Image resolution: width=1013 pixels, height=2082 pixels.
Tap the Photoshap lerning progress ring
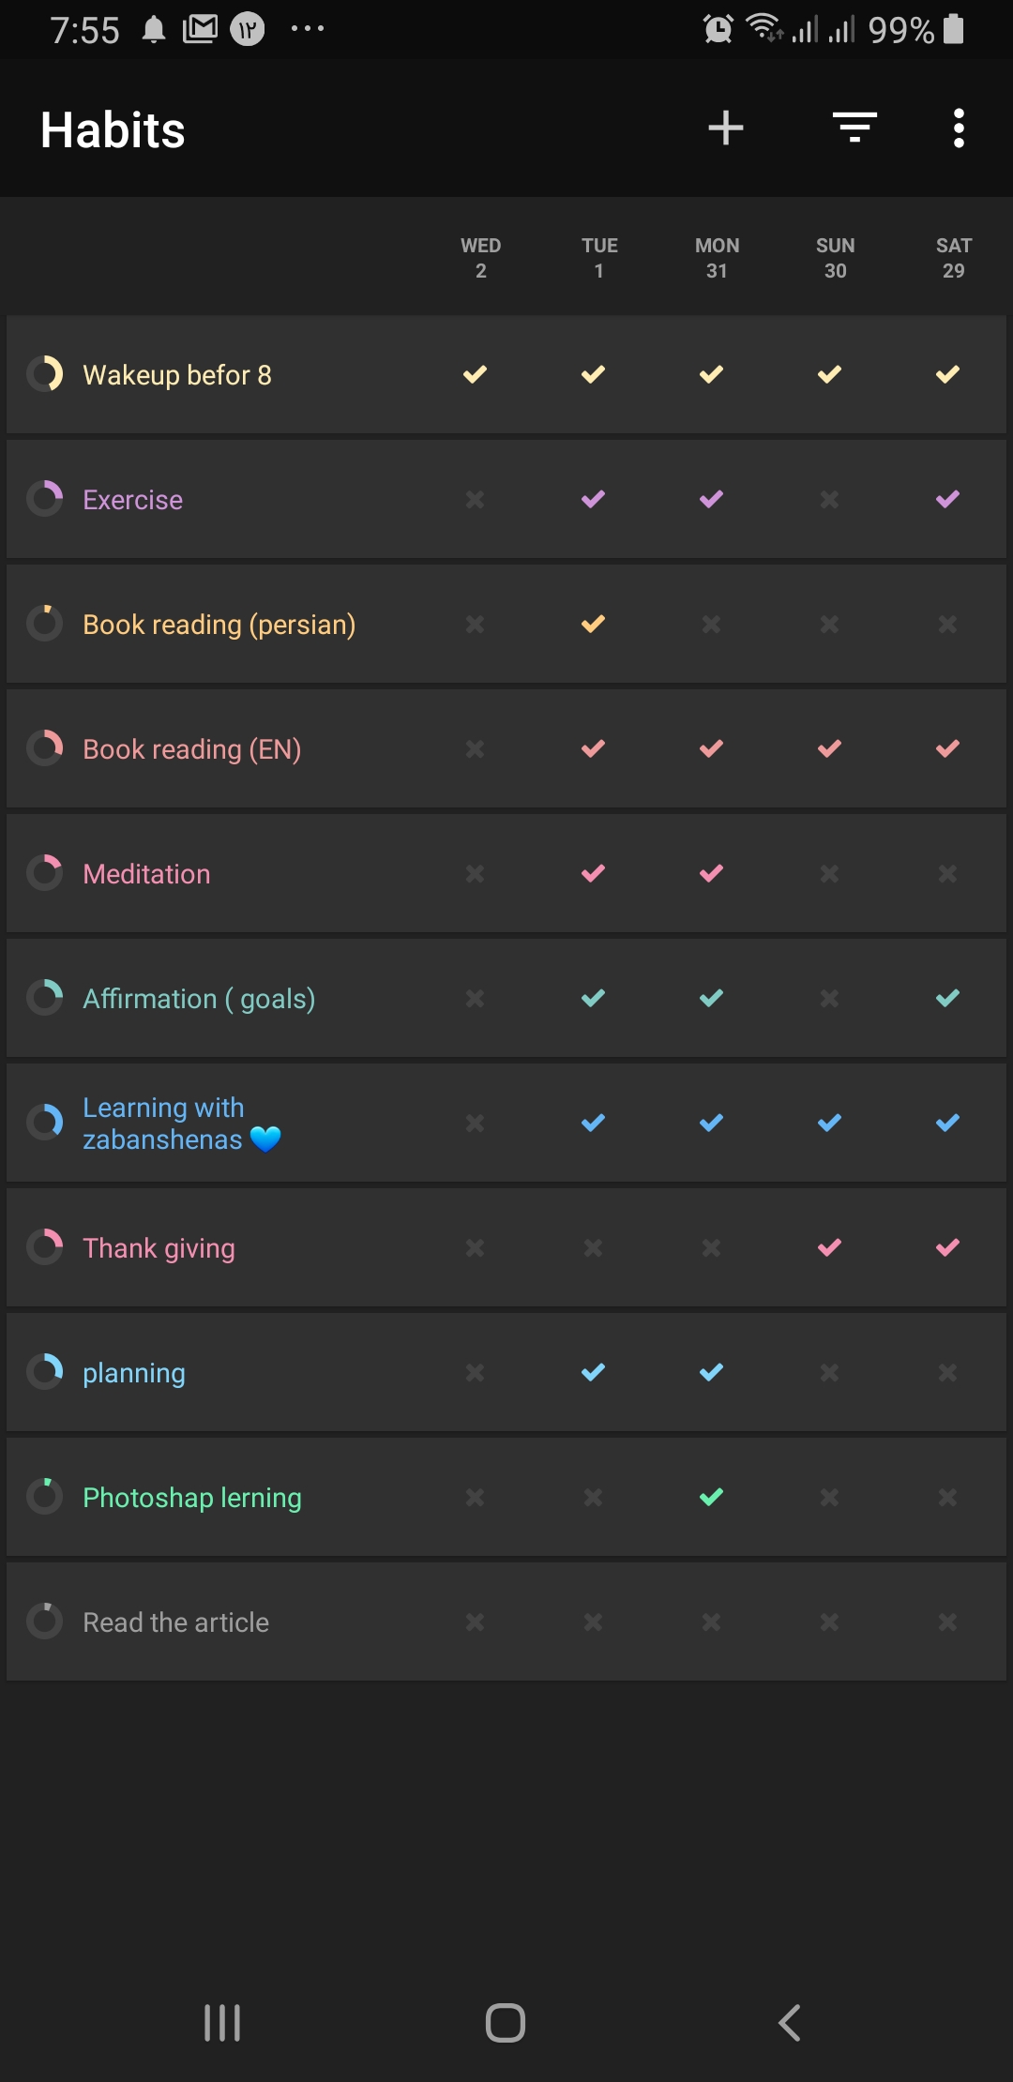click(x=45, y=1497)
